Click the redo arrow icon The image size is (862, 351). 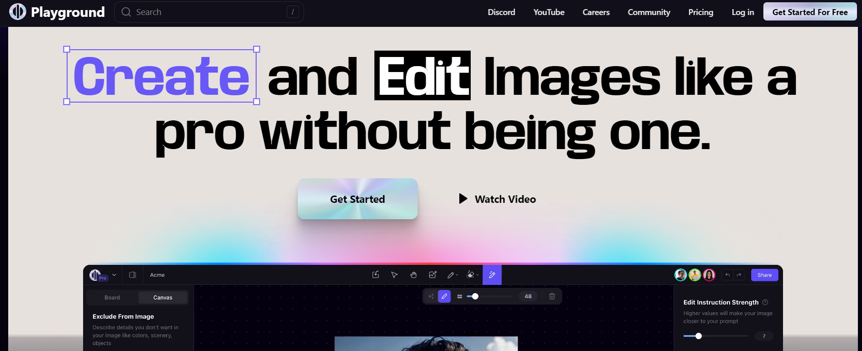point(739,275)
